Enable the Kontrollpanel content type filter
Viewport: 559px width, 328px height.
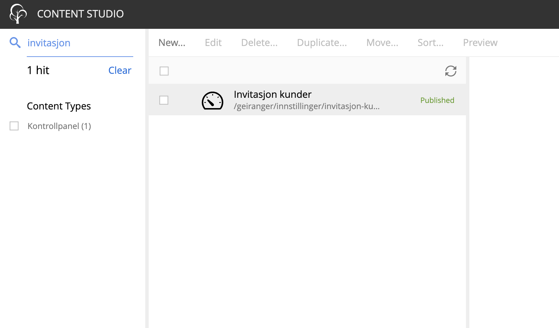14,126
